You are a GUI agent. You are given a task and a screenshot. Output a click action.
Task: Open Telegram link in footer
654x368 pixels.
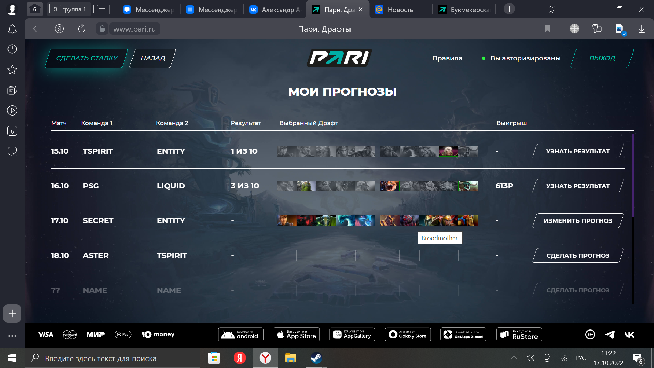coord(610,335)
